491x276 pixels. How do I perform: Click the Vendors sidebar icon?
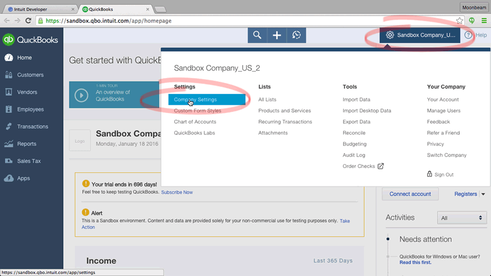[9, 92]
